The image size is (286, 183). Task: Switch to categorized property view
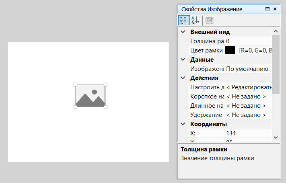184,20
